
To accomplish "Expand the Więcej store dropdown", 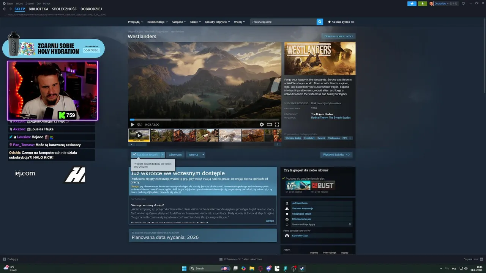I will click(239, 22).
